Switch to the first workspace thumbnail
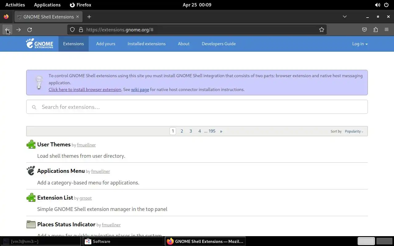The image size is (394, 246). coord(366,241)
